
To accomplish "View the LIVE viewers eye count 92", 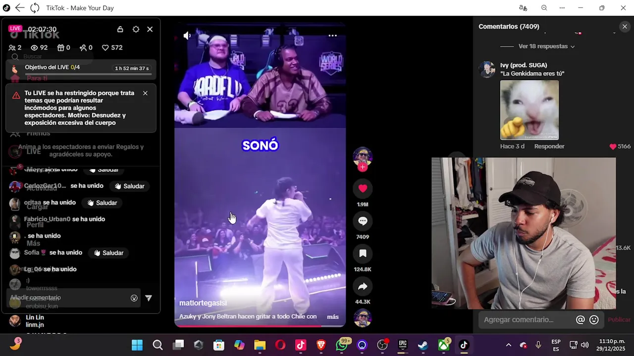I will coord(39,47).
